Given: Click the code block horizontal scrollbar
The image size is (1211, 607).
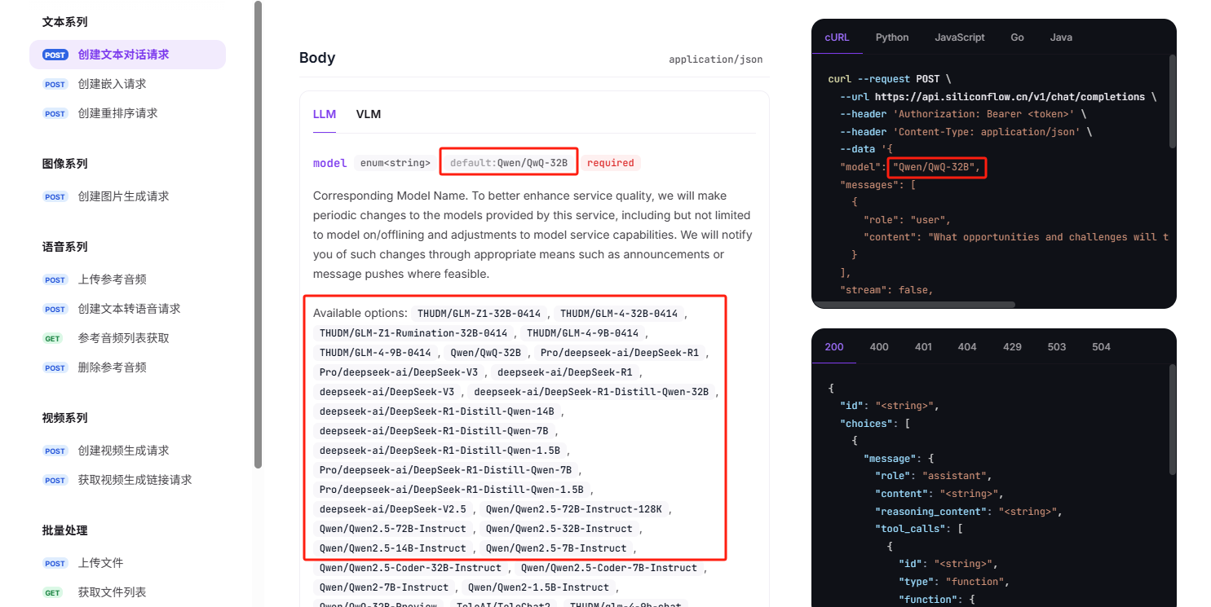Looking at the screenshot, I should [x=914, y=305].
